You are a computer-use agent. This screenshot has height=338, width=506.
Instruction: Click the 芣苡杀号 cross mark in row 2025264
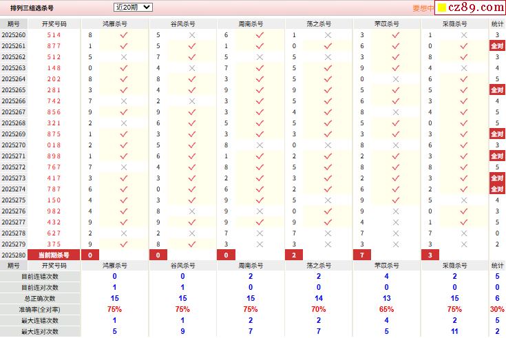point(395,79)
